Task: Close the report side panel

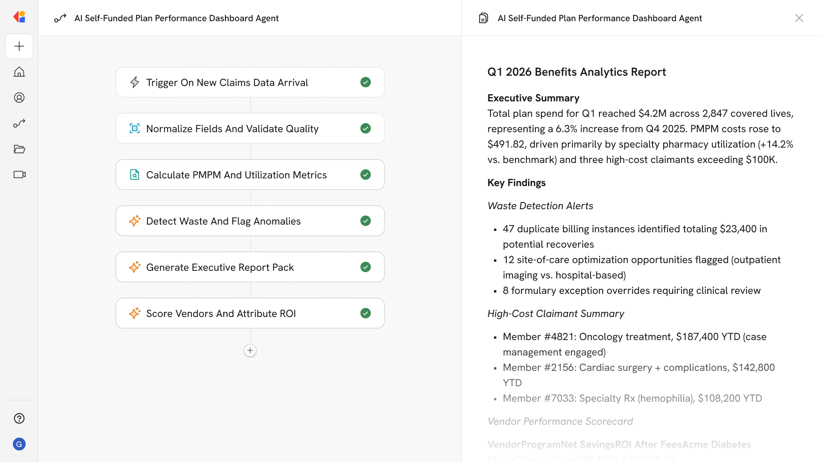Action: click(799, 18)
